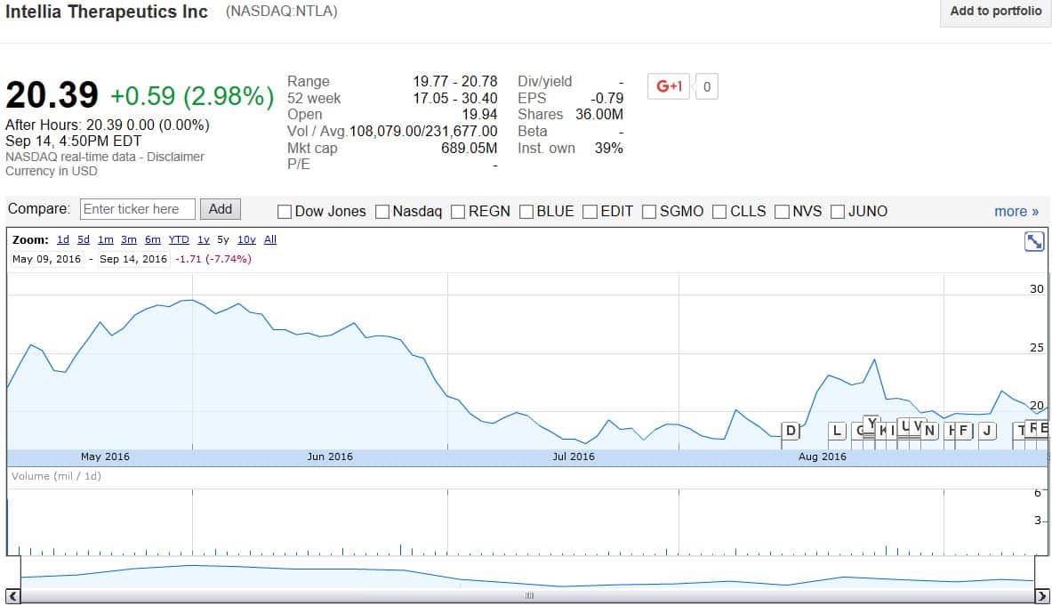Open news marker L on chart

point(838,431)
